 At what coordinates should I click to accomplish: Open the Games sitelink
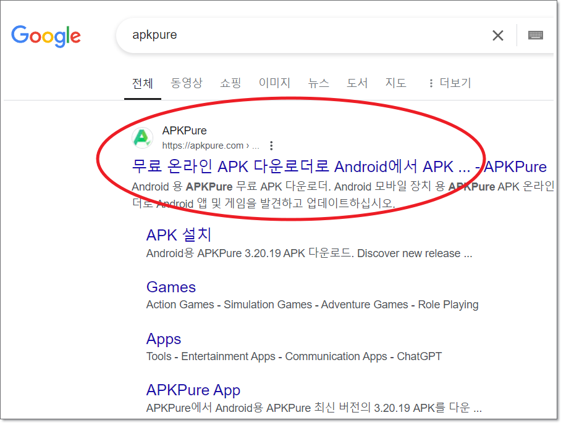[x=171, y=287]
